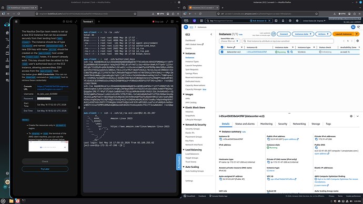Collapse the details panel chevron
The height and width of the screenshot is (204, 363).
358,116
